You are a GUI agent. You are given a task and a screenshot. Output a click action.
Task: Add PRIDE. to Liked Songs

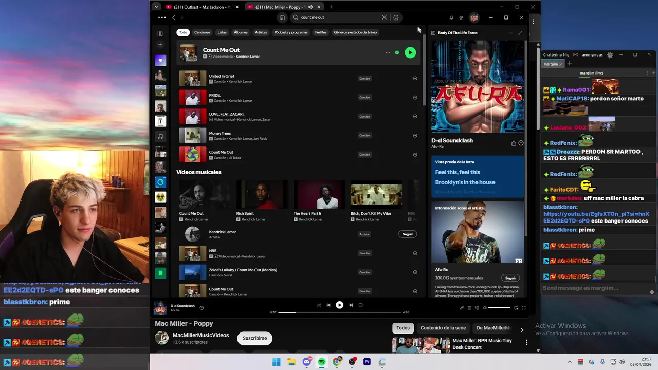point(415,97)
